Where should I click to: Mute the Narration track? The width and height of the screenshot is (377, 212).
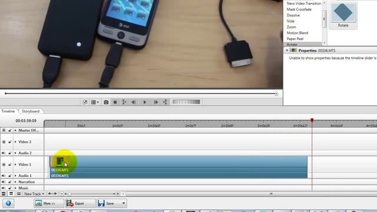click(x=4, y=182)
